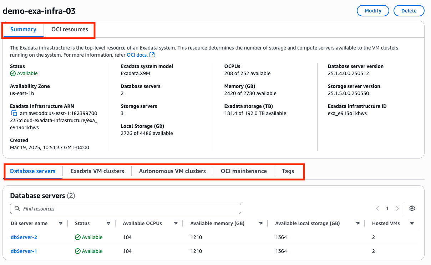Sort by Available local storage column
This screenshot has height=265, width=431.
358,223
